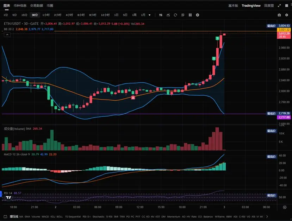Toggle the BOLL indicator
Screen dimensions: 292x221
(60, 216)
